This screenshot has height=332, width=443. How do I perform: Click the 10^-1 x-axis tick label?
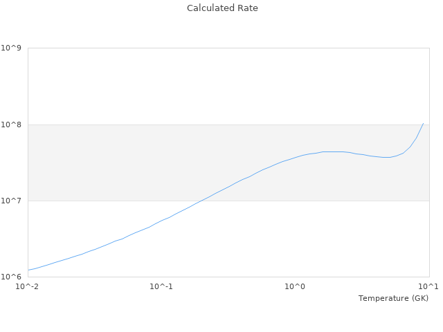point(161,286)
